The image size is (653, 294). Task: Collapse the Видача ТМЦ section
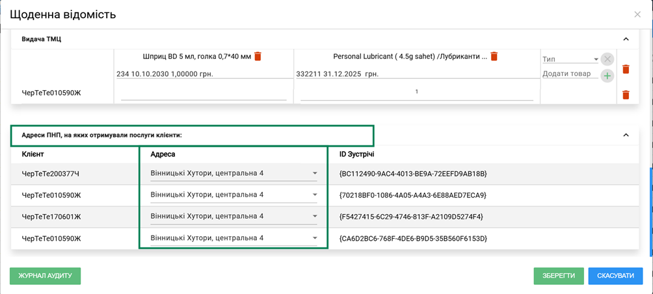(x=625, y=39)
